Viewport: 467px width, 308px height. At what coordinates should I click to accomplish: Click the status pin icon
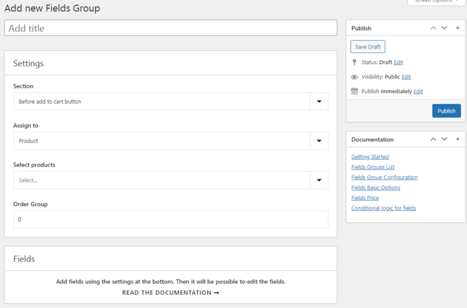click(354, 62)
